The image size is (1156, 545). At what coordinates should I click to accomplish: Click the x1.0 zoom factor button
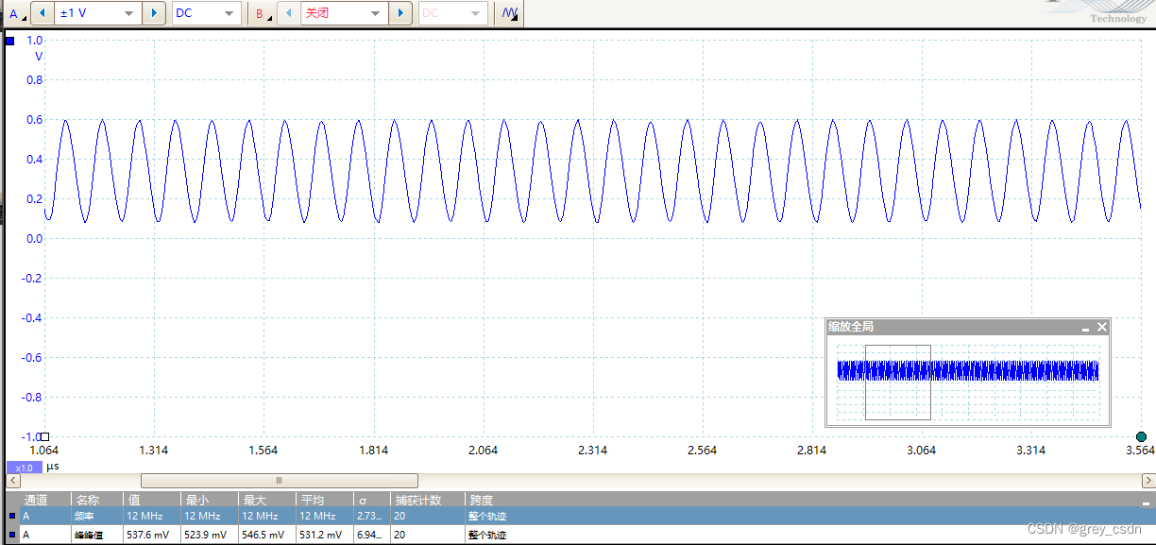click(25, 468)
